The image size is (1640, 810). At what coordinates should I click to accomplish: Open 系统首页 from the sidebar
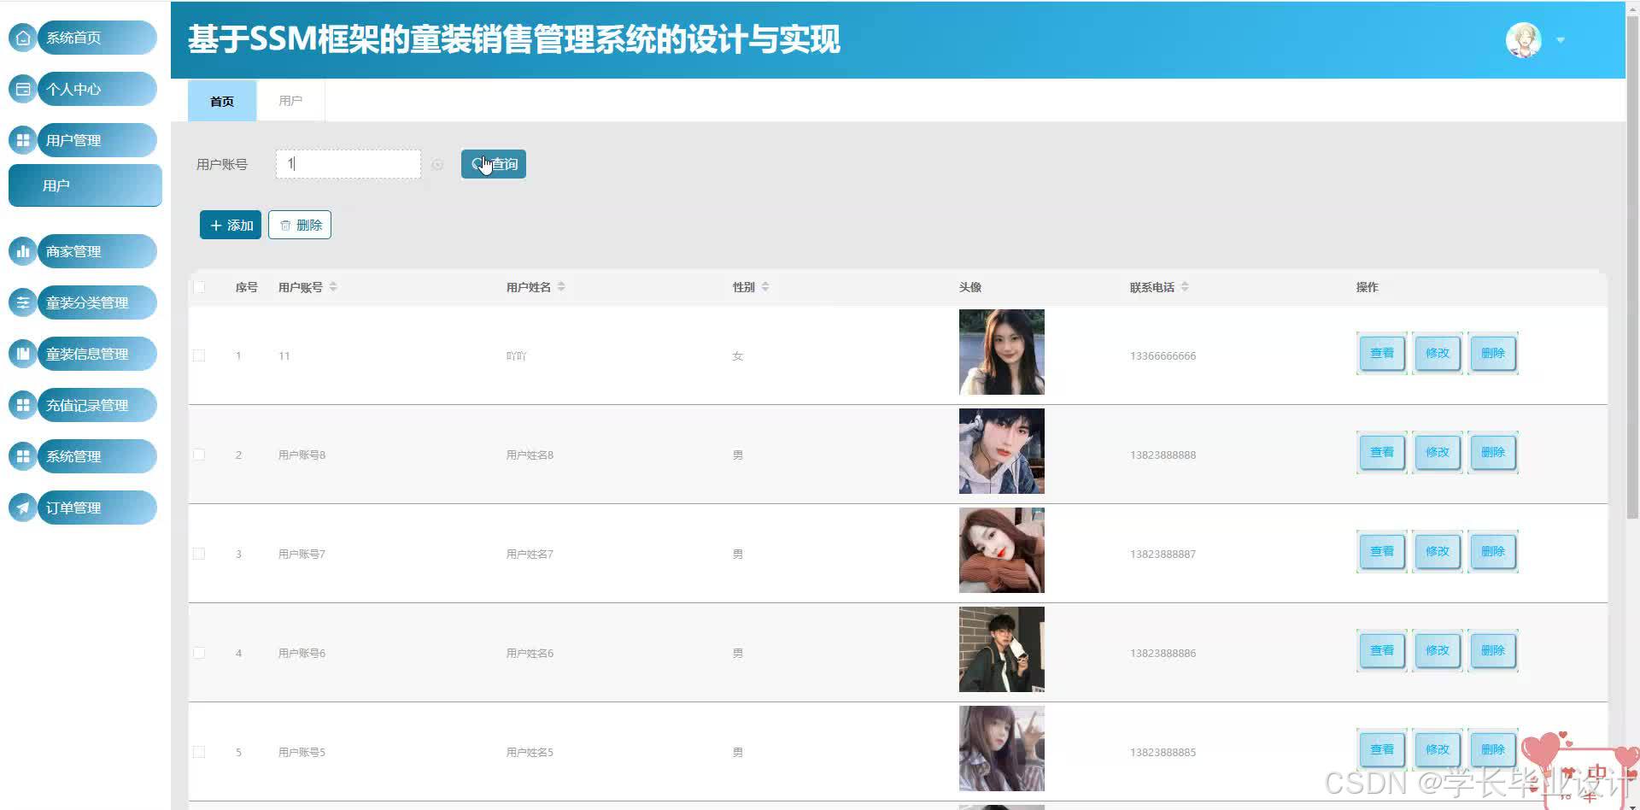coord(97,38)
